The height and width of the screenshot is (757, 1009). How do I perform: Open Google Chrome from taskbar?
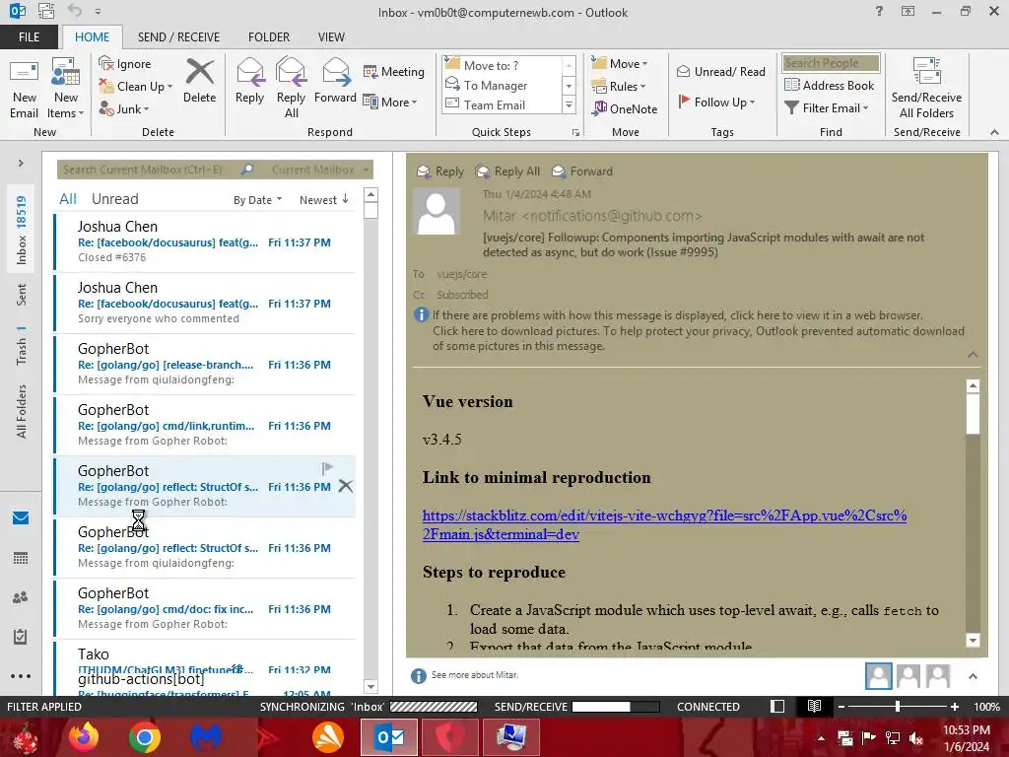tap(144, 737)
